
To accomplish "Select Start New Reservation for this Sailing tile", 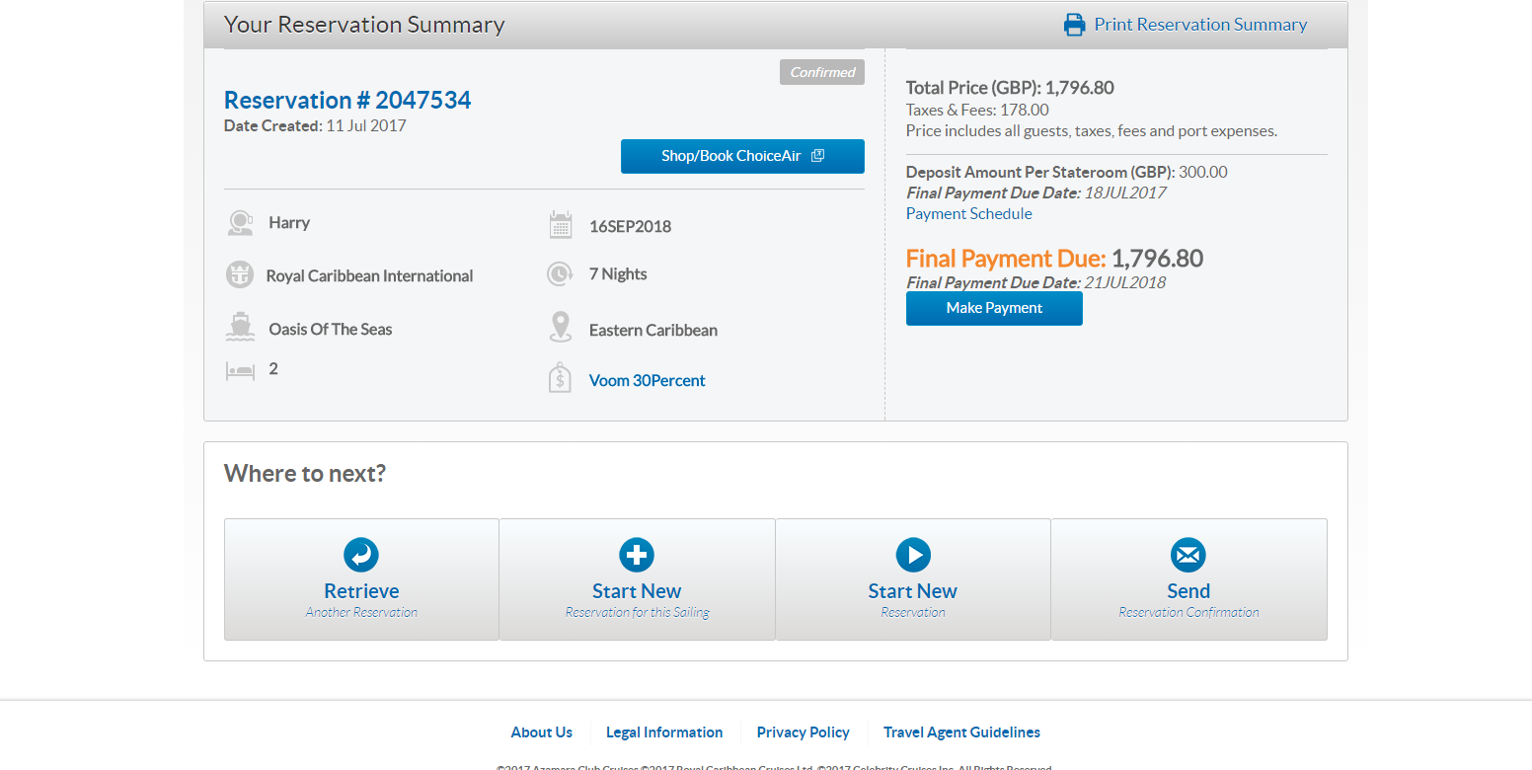I will (638, 579).
